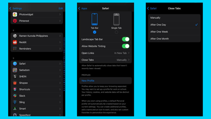Select After One Month option

pos(160,39)
